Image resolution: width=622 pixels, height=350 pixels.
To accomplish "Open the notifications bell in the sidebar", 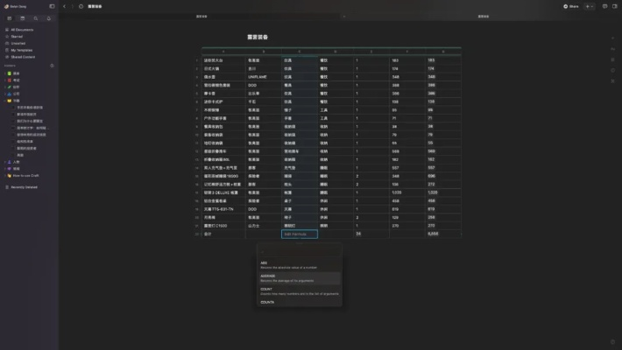I will [49, 17].
